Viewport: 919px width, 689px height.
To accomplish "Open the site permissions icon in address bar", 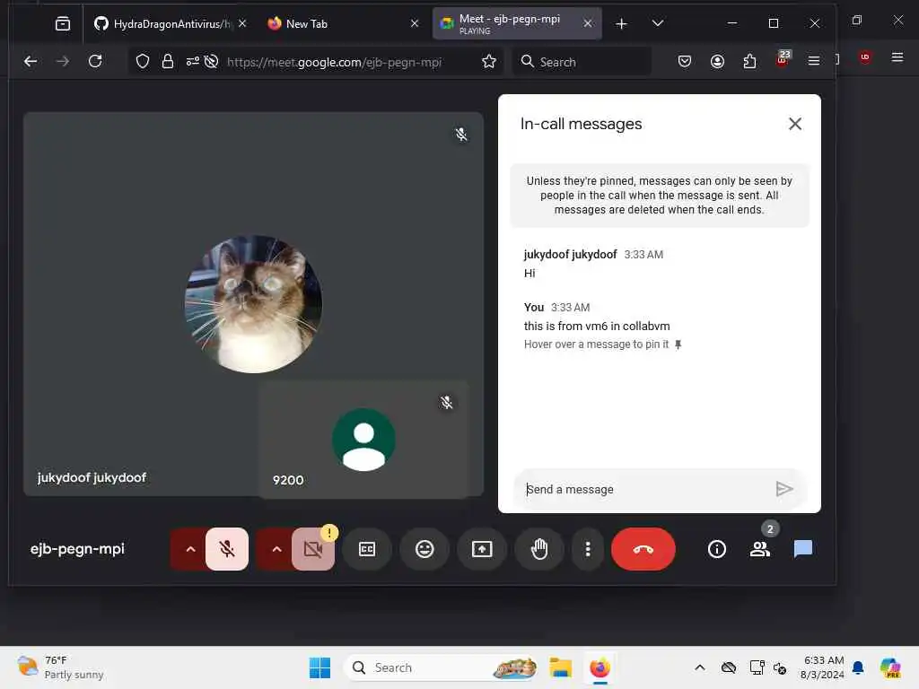I will point(193,61).
